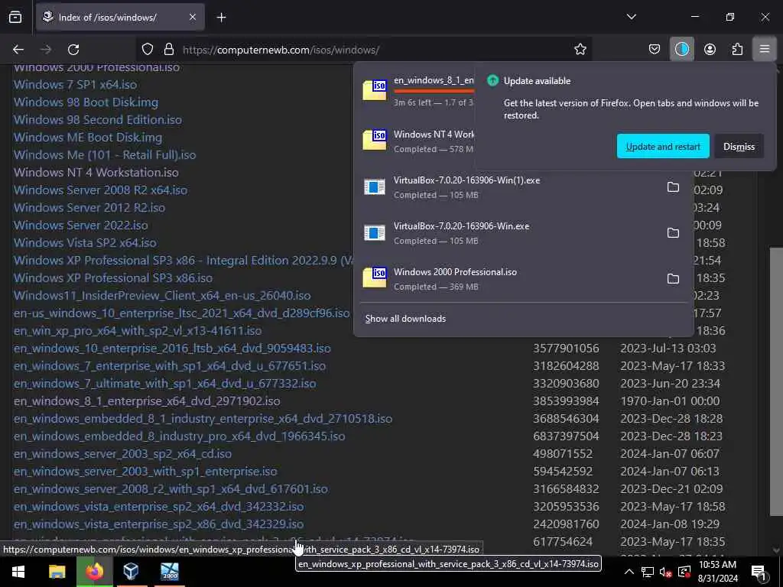This screenshot has width=783, height=587.
Task: Show folder for Windows 2000 Professional.iso download
Action: coord(673,279)
